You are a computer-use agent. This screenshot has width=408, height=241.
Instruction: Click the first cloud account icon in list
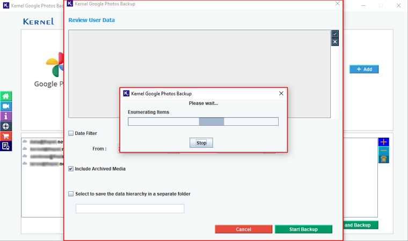[x=25, y=141]
